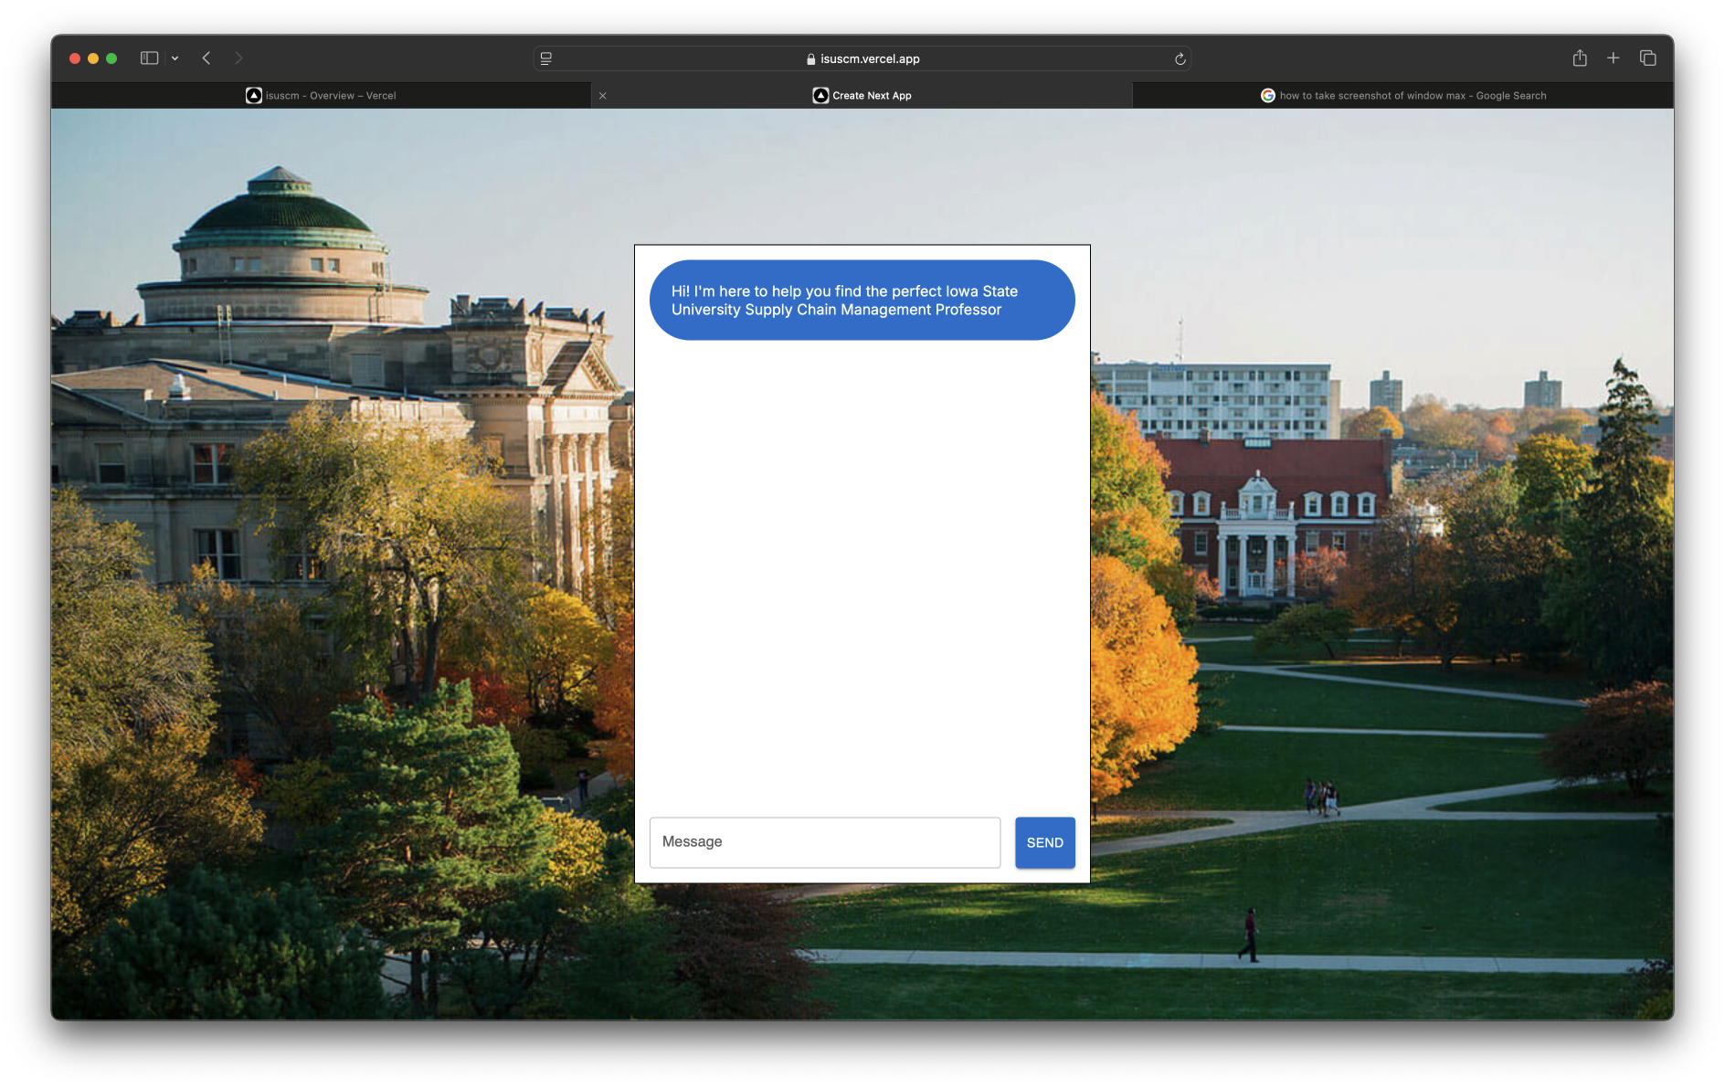Toggle the Safari sidebar panel

point(149,58)
